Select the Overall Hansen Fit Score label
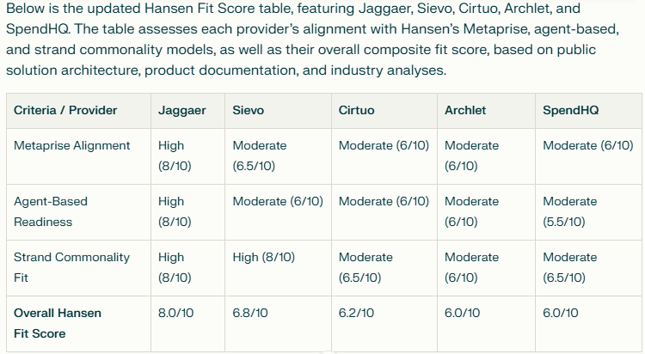Screen dimensions: 645x354 [x=58, y=323]
